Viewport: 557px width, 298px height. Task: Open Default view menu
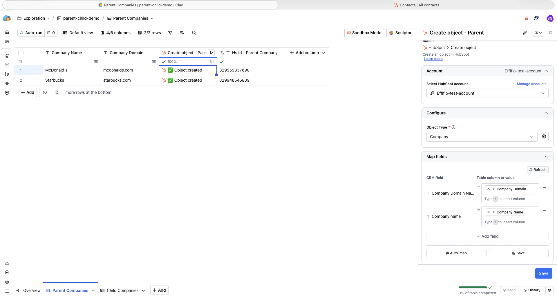coord(78,33)
